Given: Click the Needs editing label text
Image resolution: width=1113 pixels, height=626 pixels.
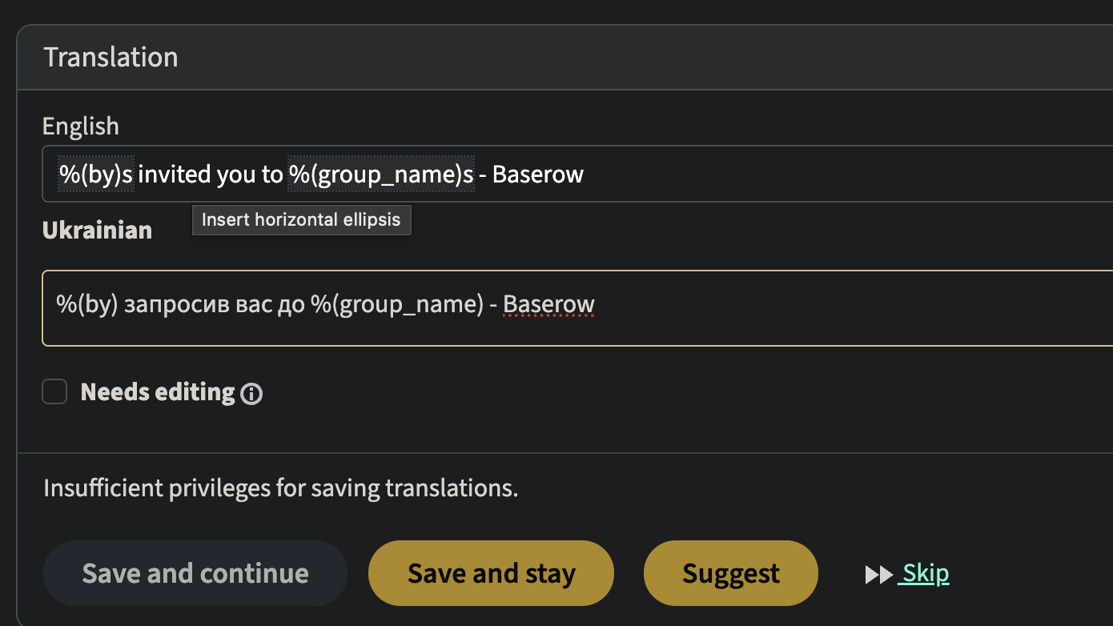Looking at the screenshot, I should (x=158, y=392).
